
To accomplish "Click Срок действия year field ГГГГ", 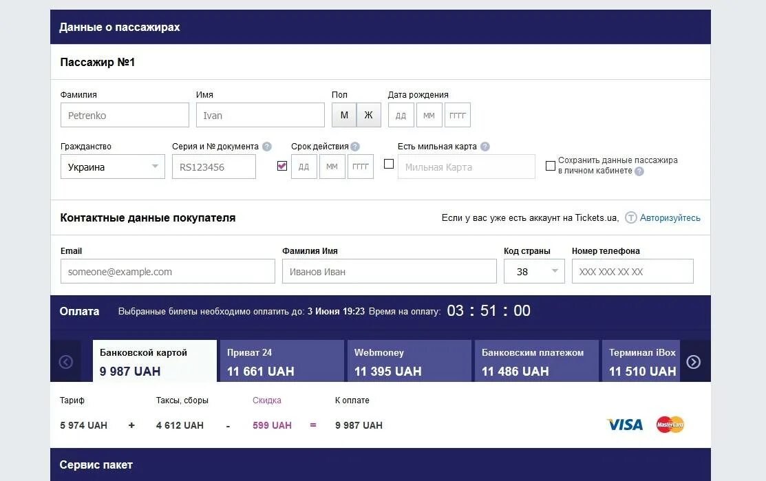I will [361, 167].
